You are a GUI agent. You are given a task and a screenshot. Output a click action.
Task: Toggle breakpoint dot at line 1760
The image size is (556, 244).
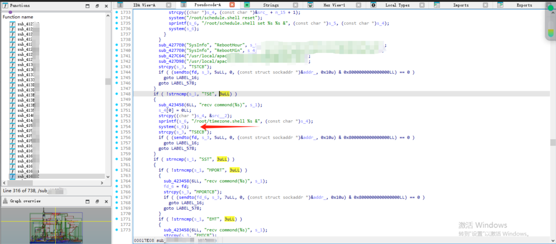click(x=117, y=159)
